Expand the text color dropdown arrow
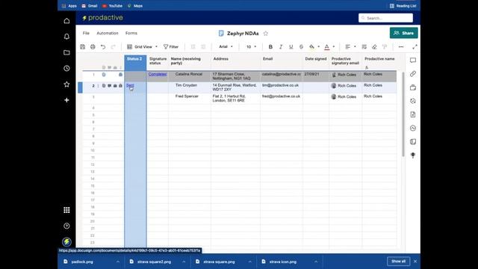Image resolution: width=478 pixels, height=269 pixels. (x=334, y=46)
